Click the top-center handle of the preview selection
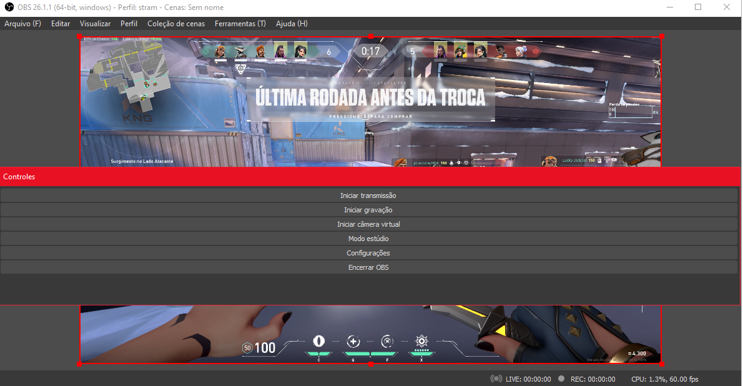This screenshot has width=743, height=386. click(x=370, y=36)
